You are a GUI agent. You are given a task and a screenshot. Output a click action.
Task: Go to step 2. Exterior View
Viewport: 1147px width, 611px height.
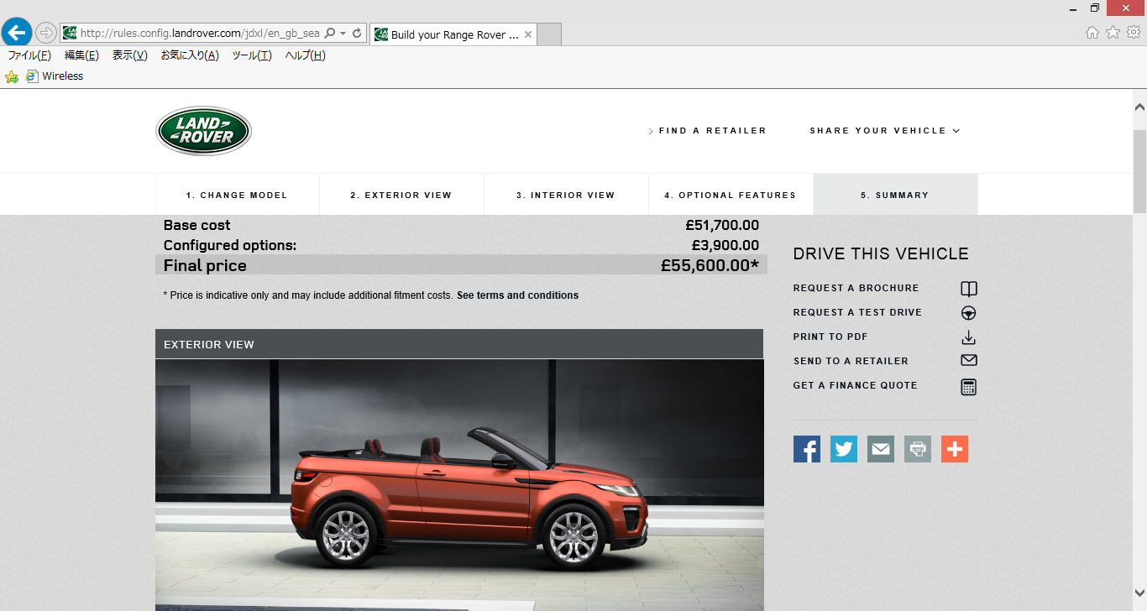[x=401, y=195]
